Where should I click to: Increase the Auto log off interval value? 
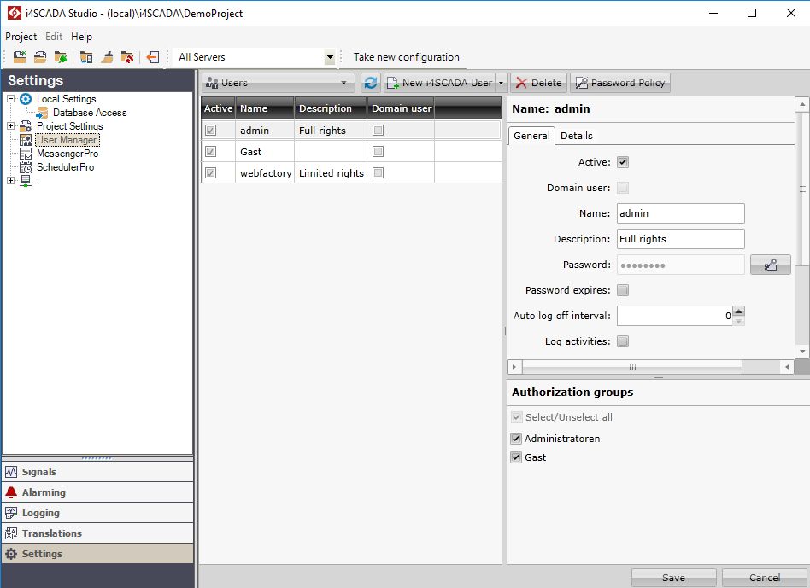[739, 311]
